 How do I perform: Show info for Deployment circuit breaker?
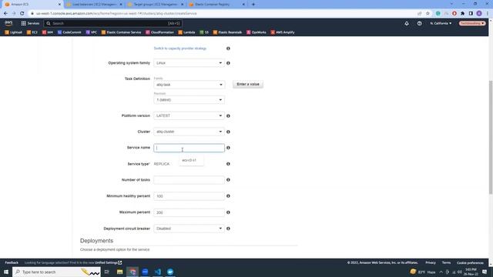pyautogui.click(x=228, y=229)
